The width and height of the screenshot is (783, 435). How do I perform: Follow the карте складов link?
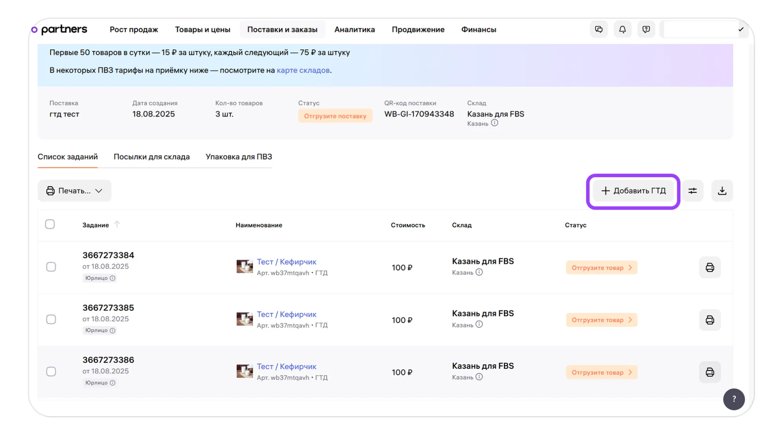[x=303, y=70]
